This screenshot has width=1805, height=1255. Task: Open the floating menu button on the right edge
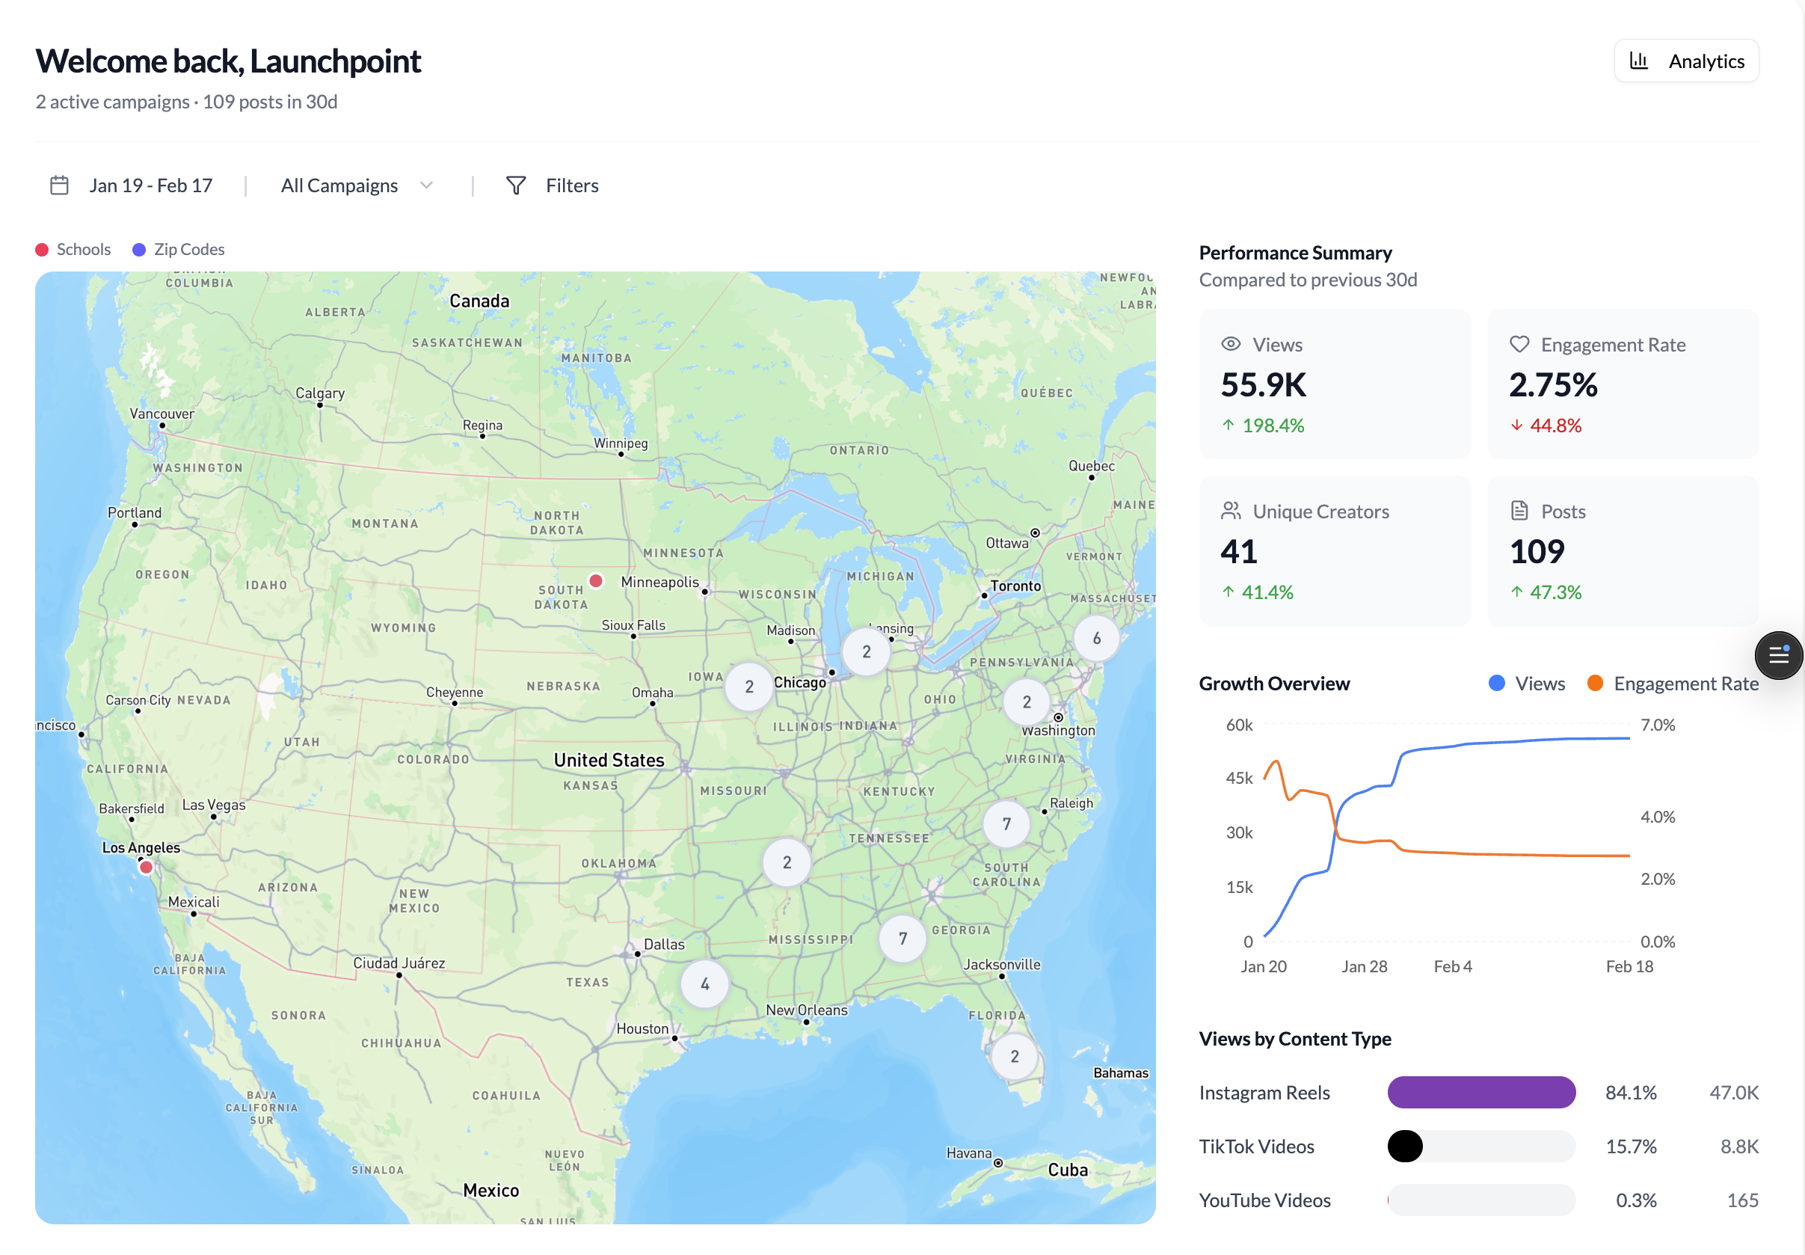pyautogui.click(x=1779, y=655)
